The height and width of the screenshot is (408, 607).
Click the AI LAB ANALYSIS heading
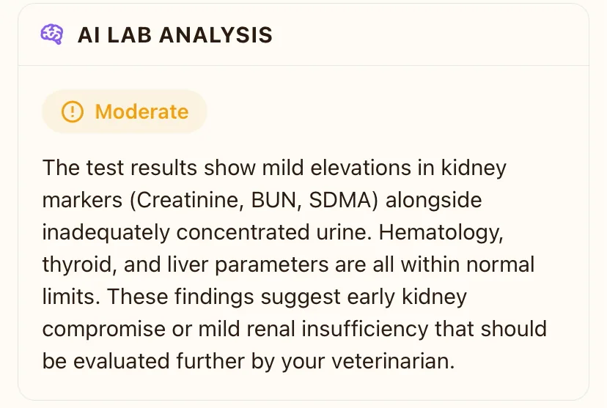click(175, 35)
